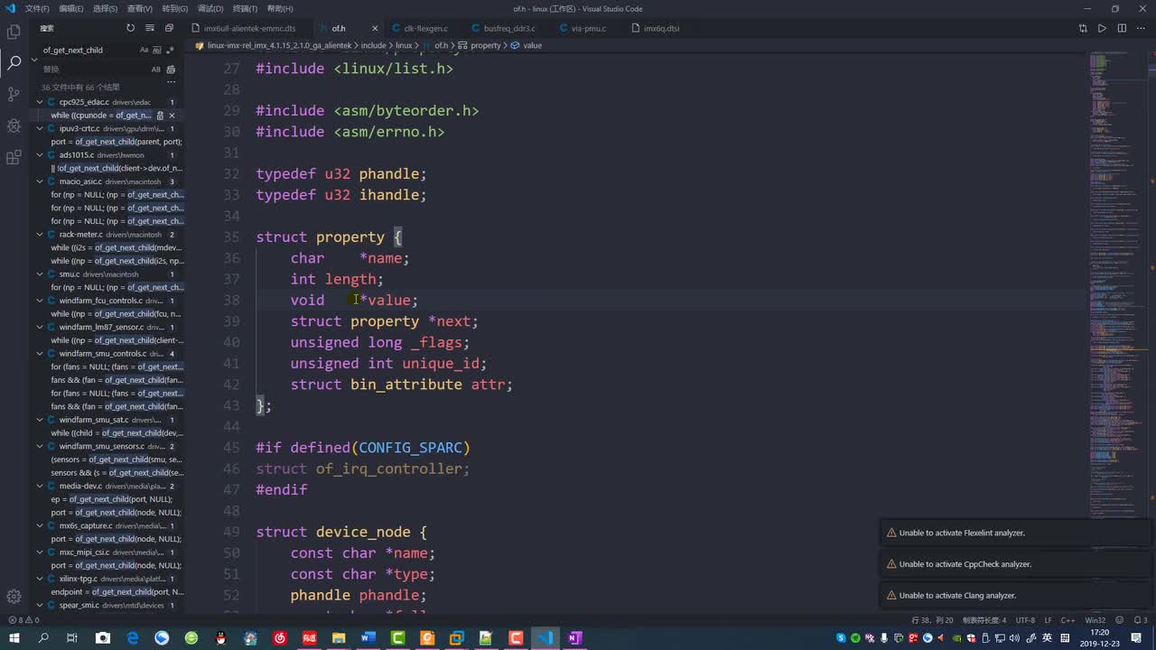Click the property breadcrumb segment
Viewport: 1156px width, 650px height.
485,45
